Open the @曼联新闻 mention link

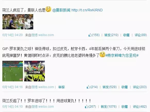[61, 10]
